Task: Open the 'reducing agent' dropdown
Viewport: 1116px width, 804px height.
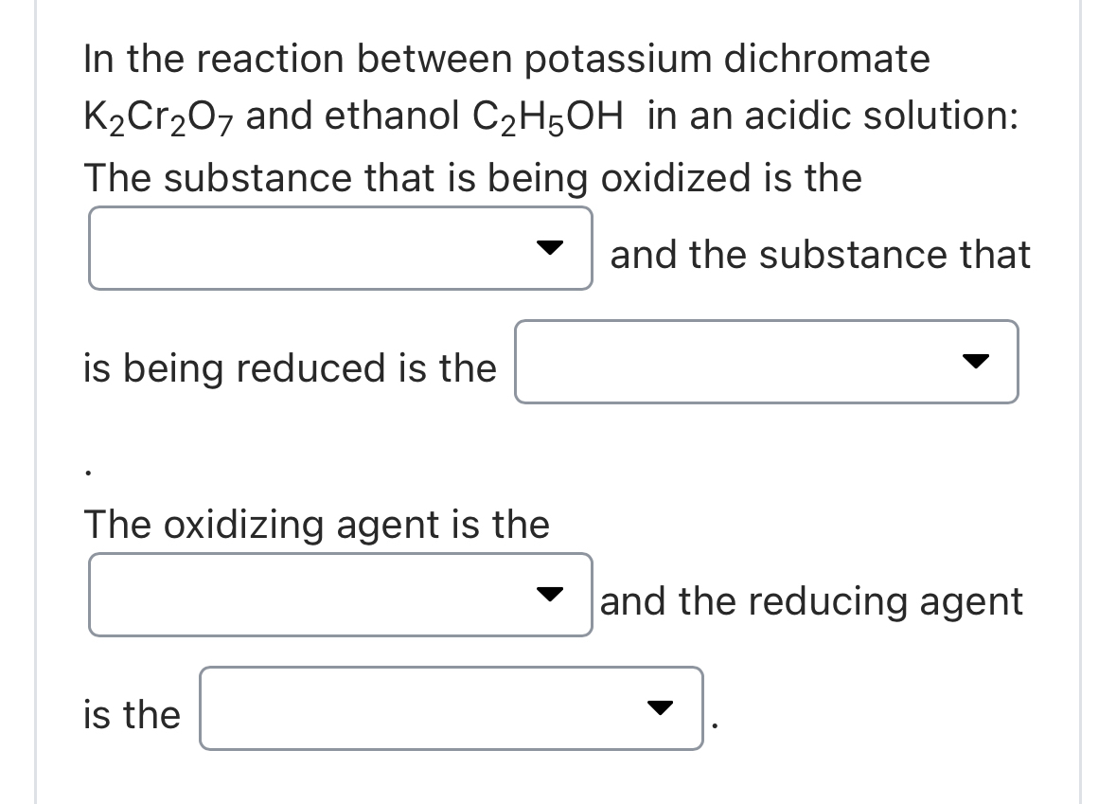Action: (451, 708)
